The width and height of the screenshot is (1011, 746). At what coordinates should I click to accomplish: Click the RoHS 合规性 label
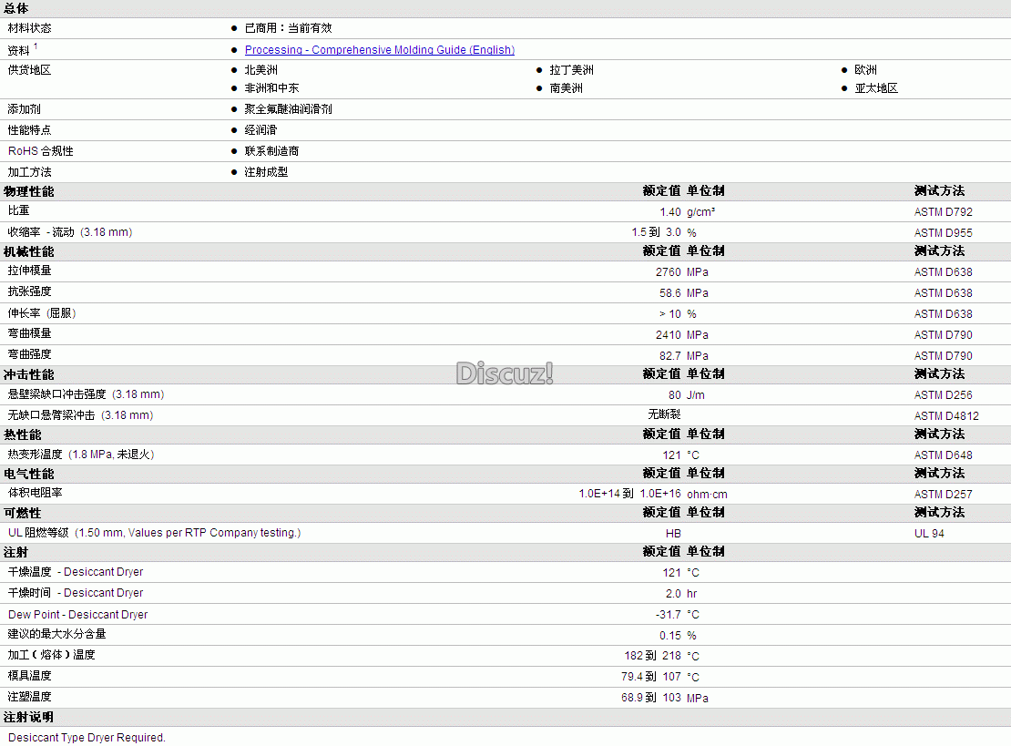click(x=41, y=151)
